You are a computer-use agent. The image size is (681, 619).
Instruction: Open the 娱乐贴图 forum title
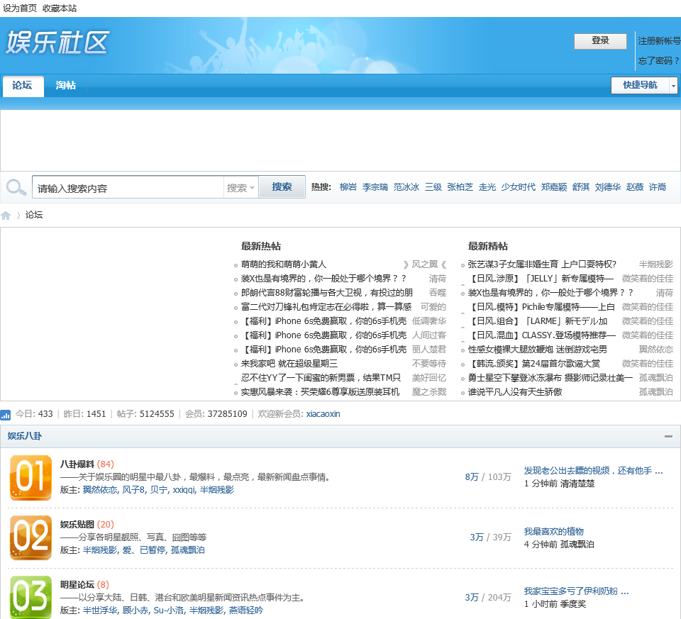click(77, 525)
